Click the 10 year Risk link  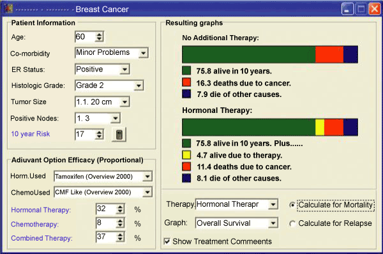[31, 134]
